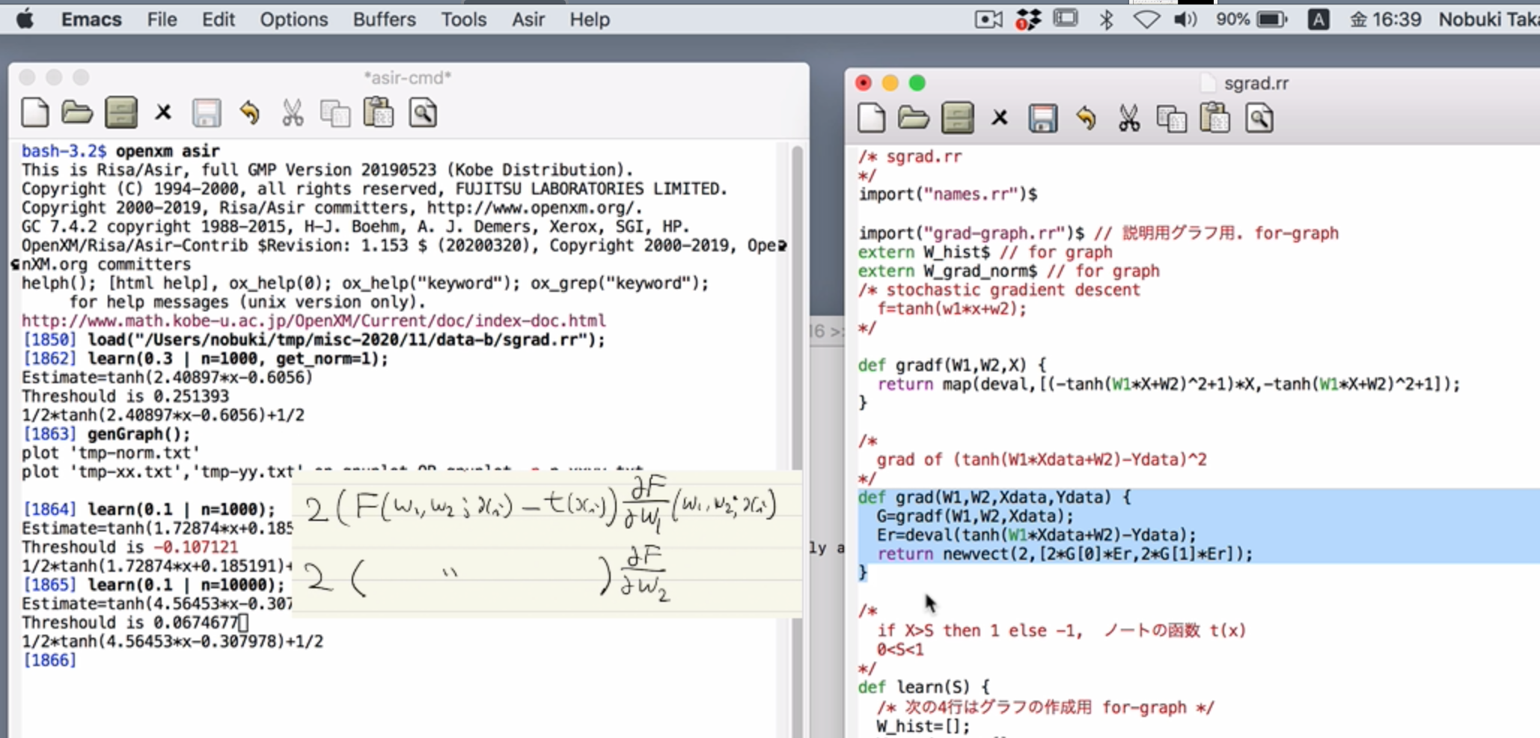Click Copy icon in asir-cmd toolbar
This screenshot has width=1540, height=738.
(335, 114)
